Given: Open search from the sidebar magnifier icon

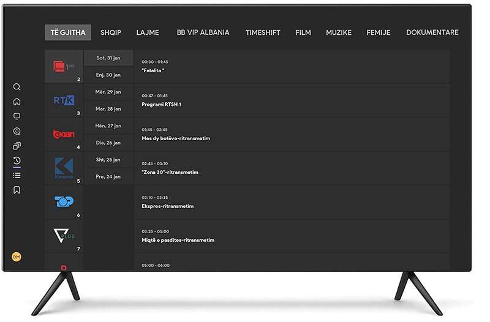Looking at the screenshot, I should tap(17, 87).
